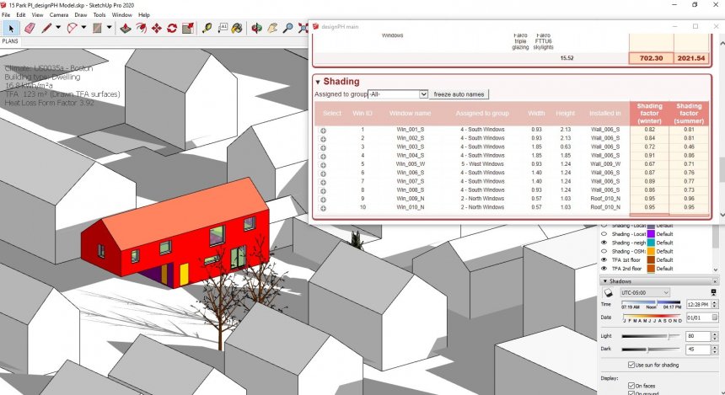Click the freeze auto names button
The height and width of the screenshot is (395, 725).
[459, 94]
